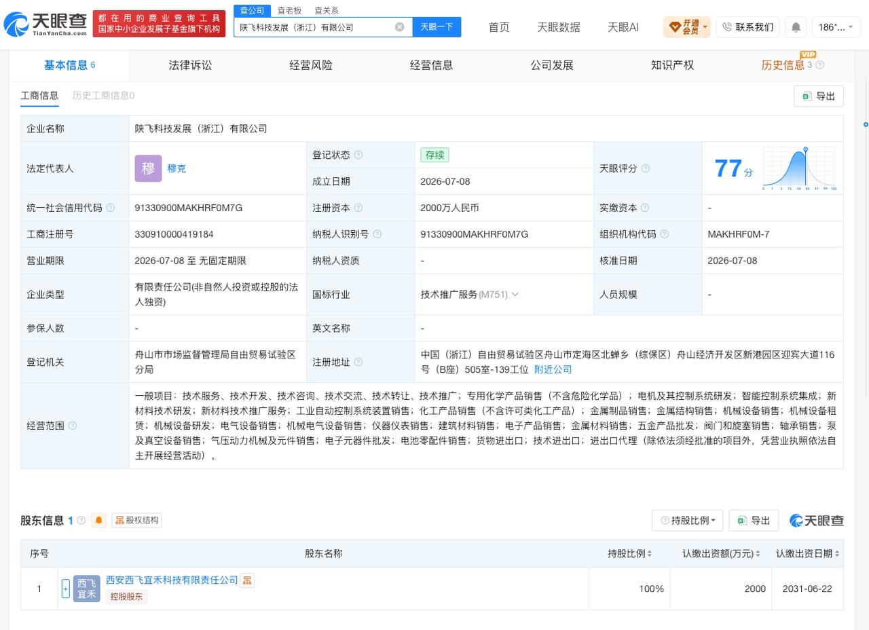
Task: Open the 法律诉讼 tab
Action: (190, 65)
